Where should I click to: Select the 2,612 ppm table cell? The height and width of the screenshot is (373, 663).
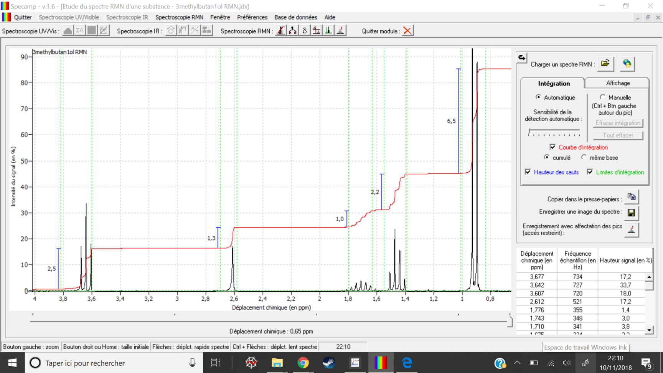pyautogui.click(x=537, y=302)
